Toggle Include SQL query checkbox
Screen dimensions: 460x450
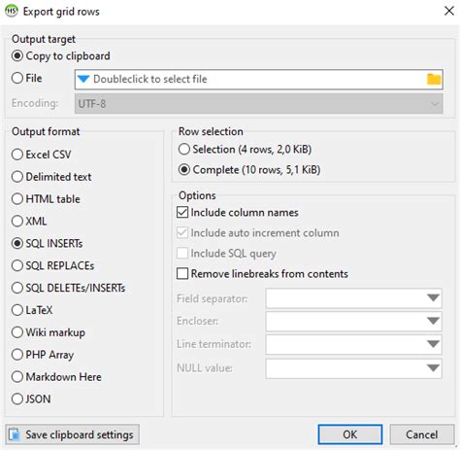[x=182, y=253]
